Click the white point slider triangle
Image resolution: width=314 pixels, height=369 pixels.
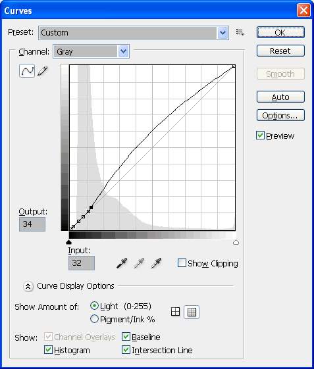236,242
